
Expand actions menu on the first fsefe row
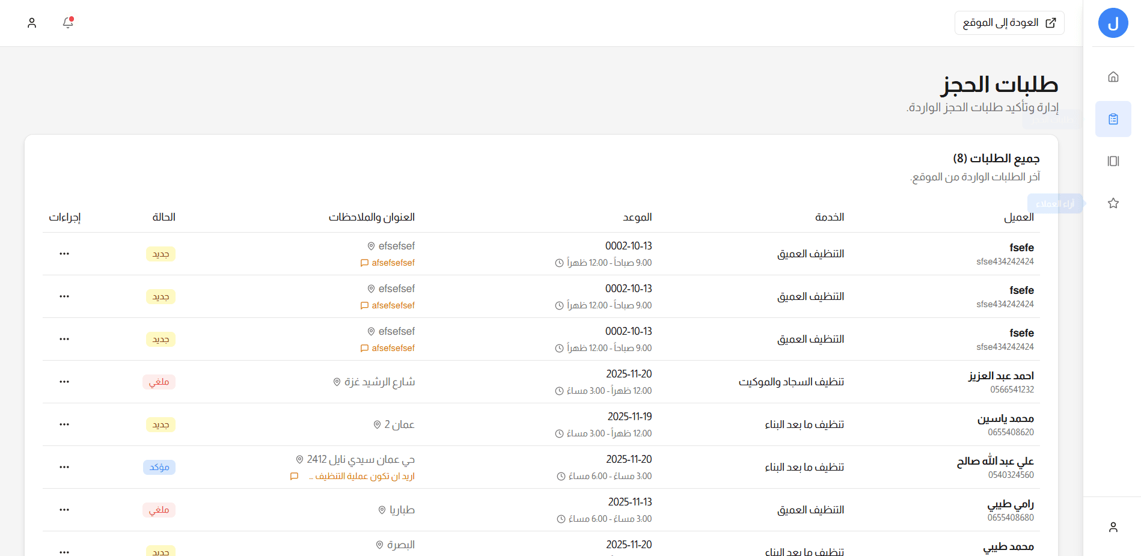point(64,254)
